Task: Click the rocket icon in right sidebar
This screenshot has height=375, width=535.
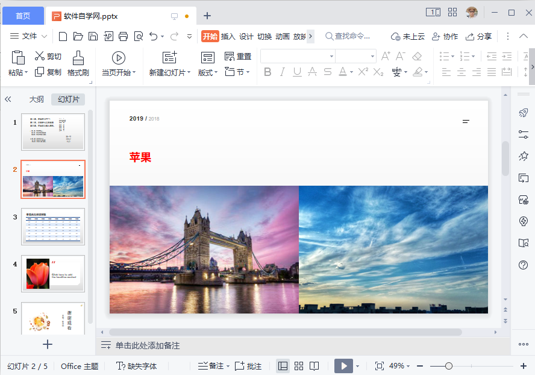Action: (x=524, y=113)
